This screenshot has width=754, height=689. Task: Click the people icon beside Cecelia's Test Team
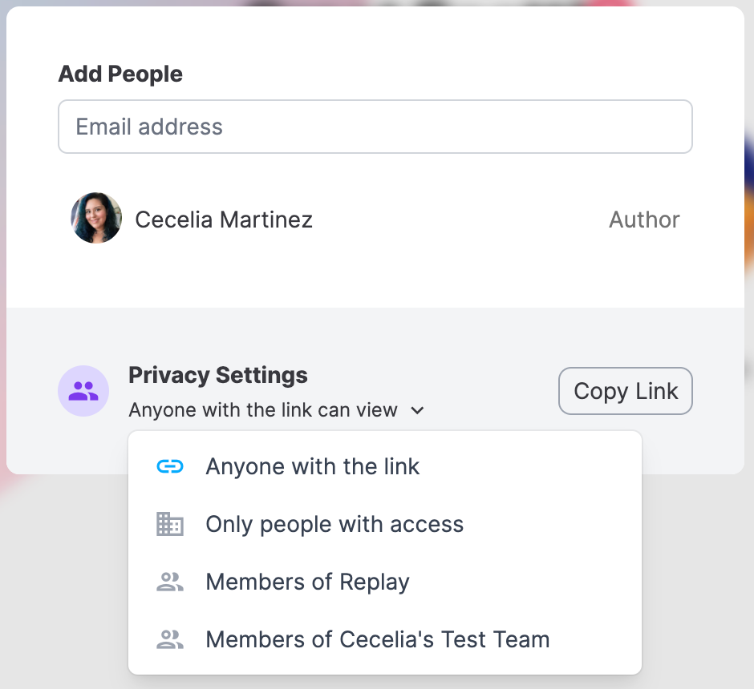point(170,639)
